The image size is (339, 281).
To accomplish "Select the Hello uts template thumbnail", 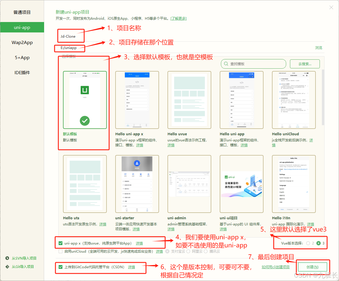I will [x=85, y=184].
